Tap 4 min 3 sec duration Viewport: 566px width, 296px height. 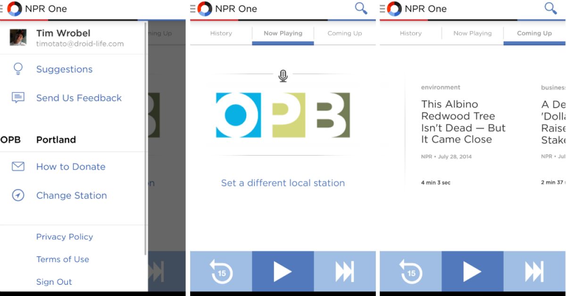pos(436,182)
